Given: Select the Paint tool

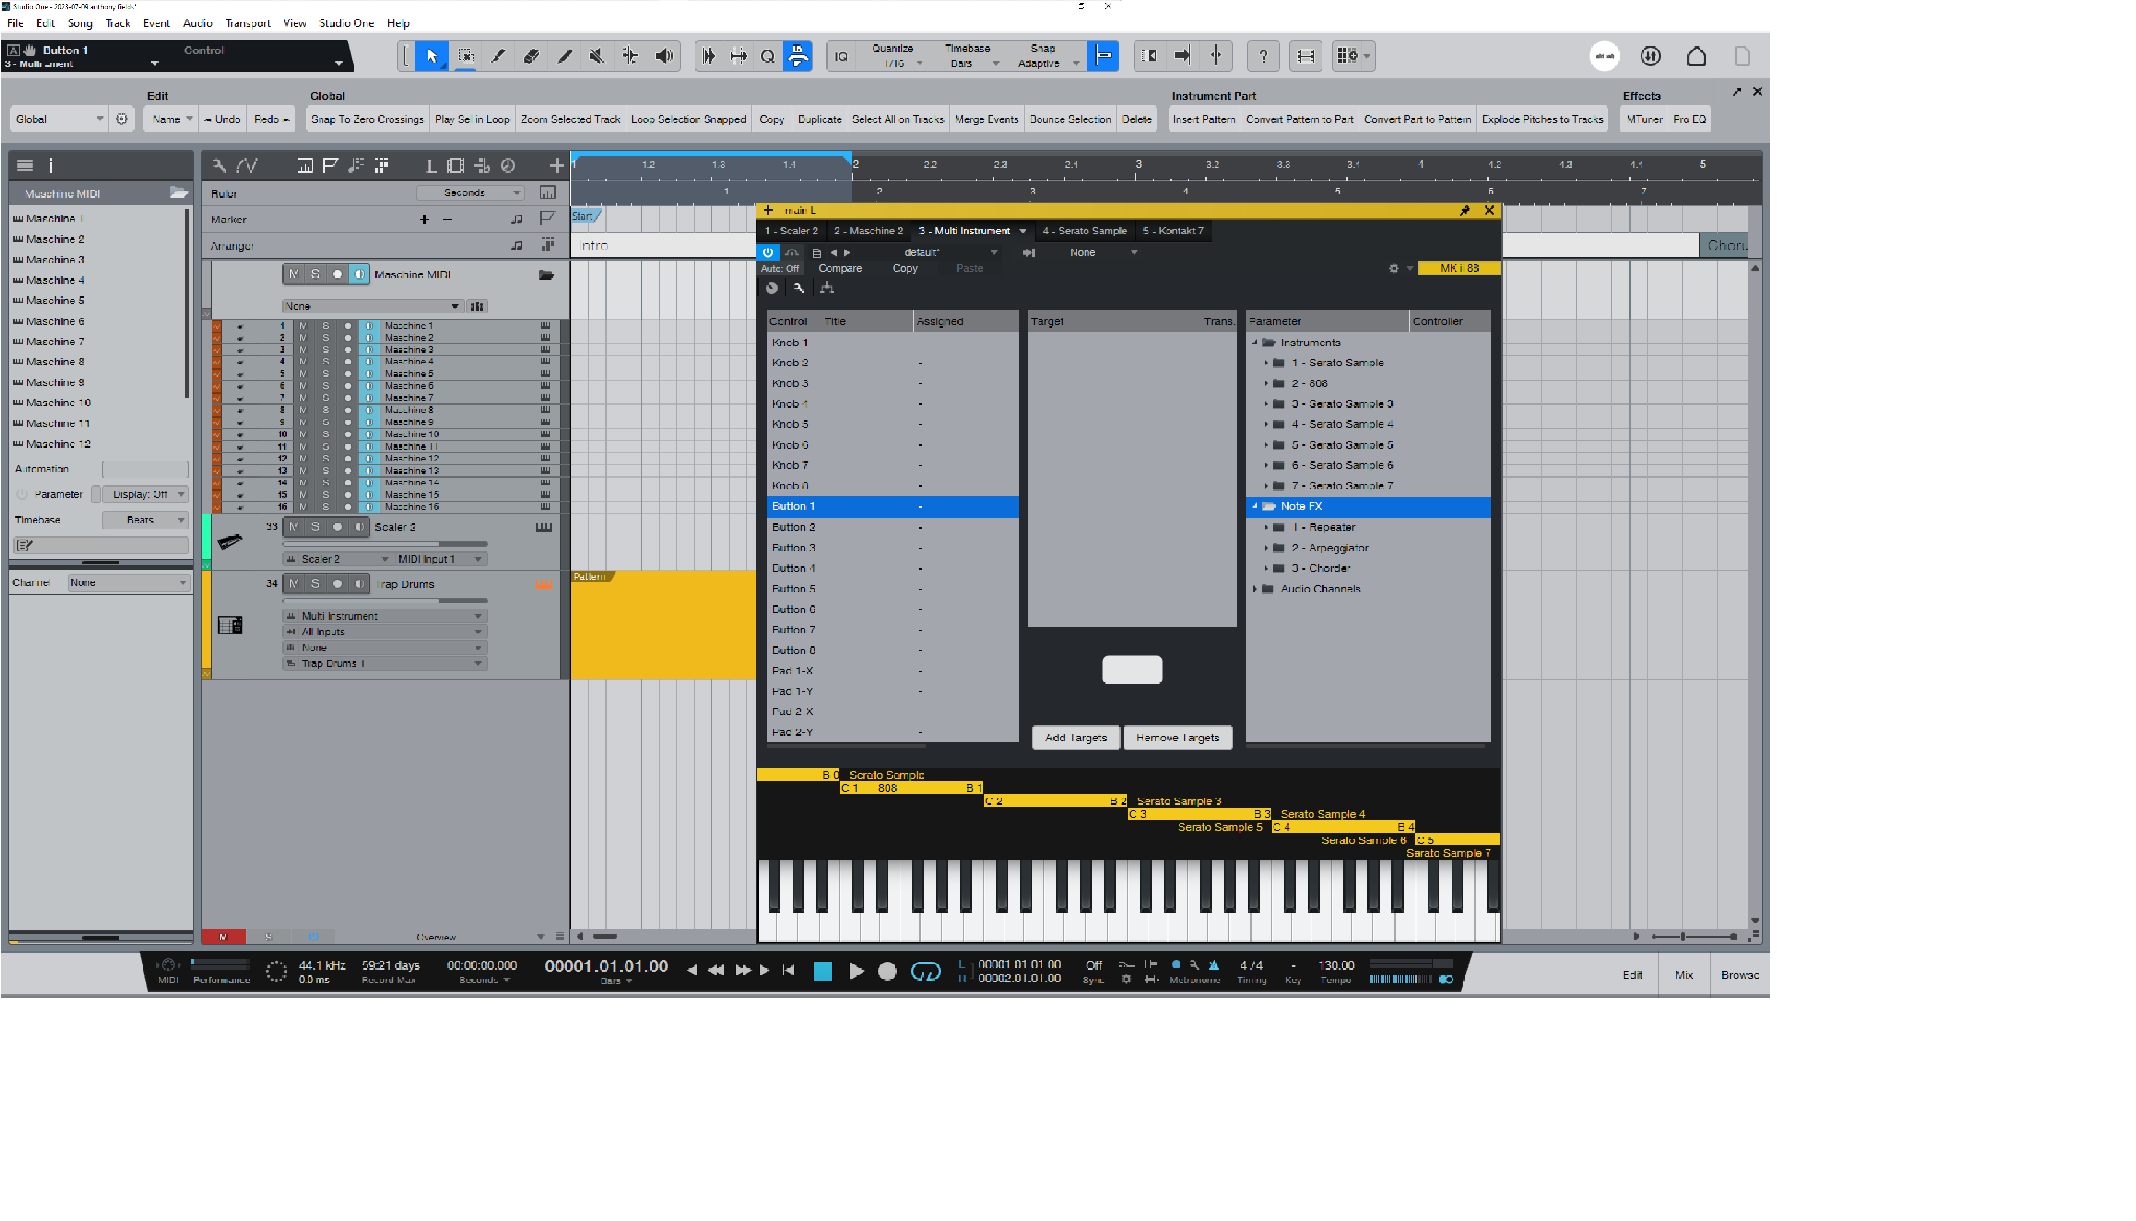Looking at the screenshot, I should pos(564,56).
